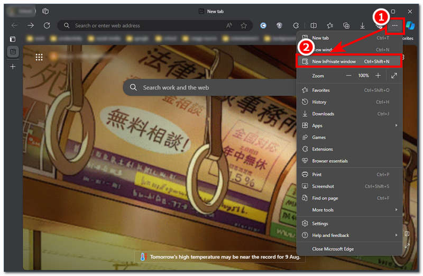Open the Settings and more ellipsis menu
The width and height of the screenshot is (423, 276).
click(394, 25)
